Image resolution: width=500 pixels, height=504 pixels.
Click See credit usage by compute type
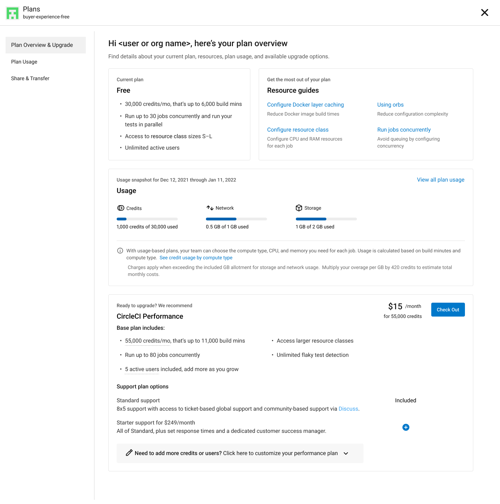click(x=196, y=258)
